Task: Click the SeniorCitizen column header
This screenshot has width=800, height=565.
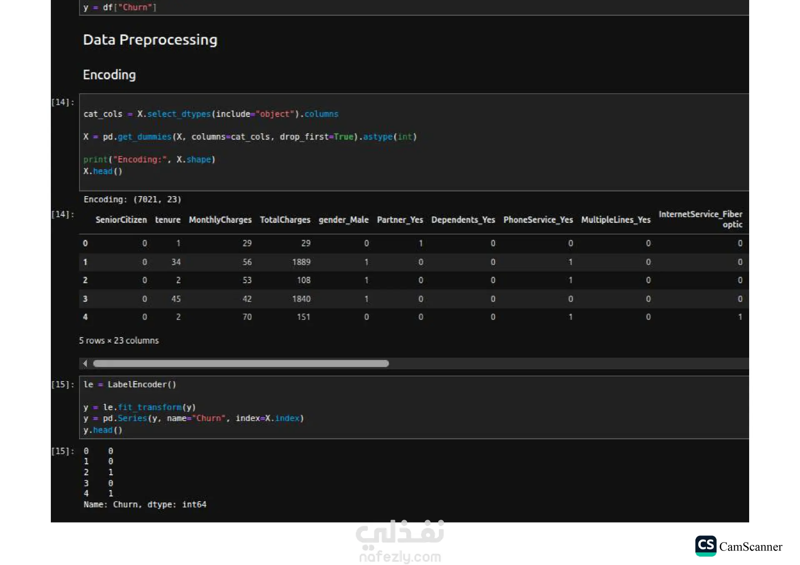Action: tap(121, 220)
